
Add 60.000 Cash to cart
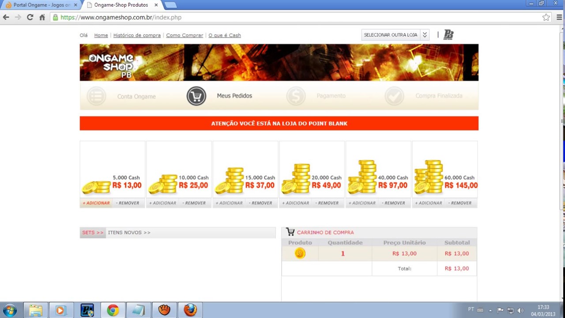point(428,203)
